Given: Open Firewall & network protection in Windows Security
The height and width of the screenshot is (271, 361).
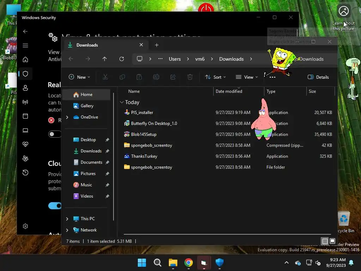Looking at the screenshot, I should coord(25,102).
